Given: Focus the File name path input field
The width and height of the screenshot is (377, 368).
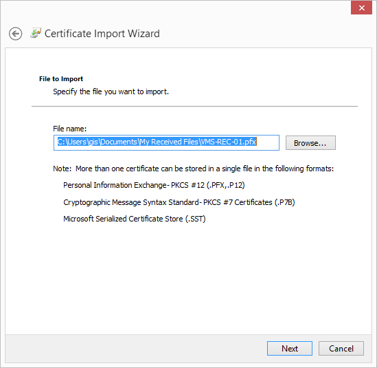Looking at the screenshot, I should tap(166, 142).
